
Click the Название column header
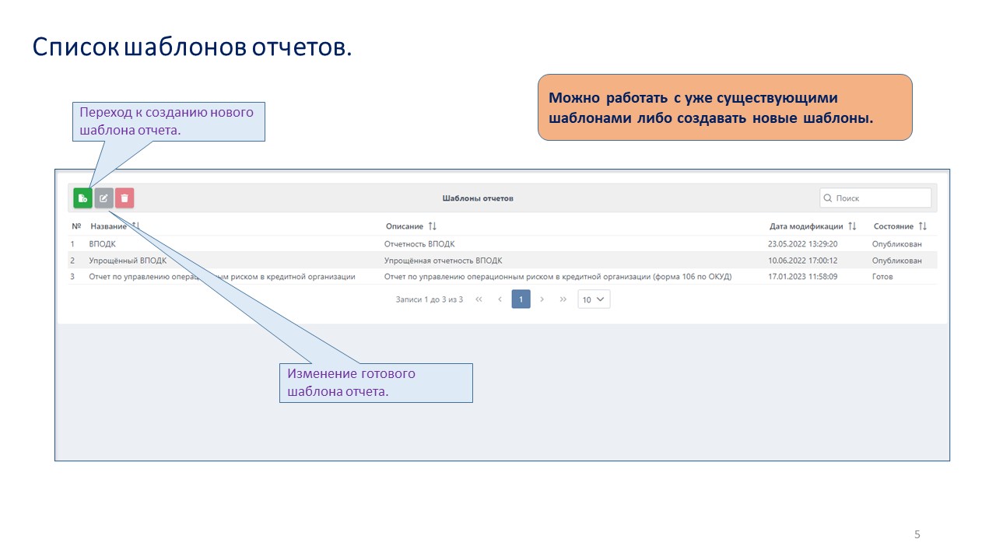(x=108, y=226)
